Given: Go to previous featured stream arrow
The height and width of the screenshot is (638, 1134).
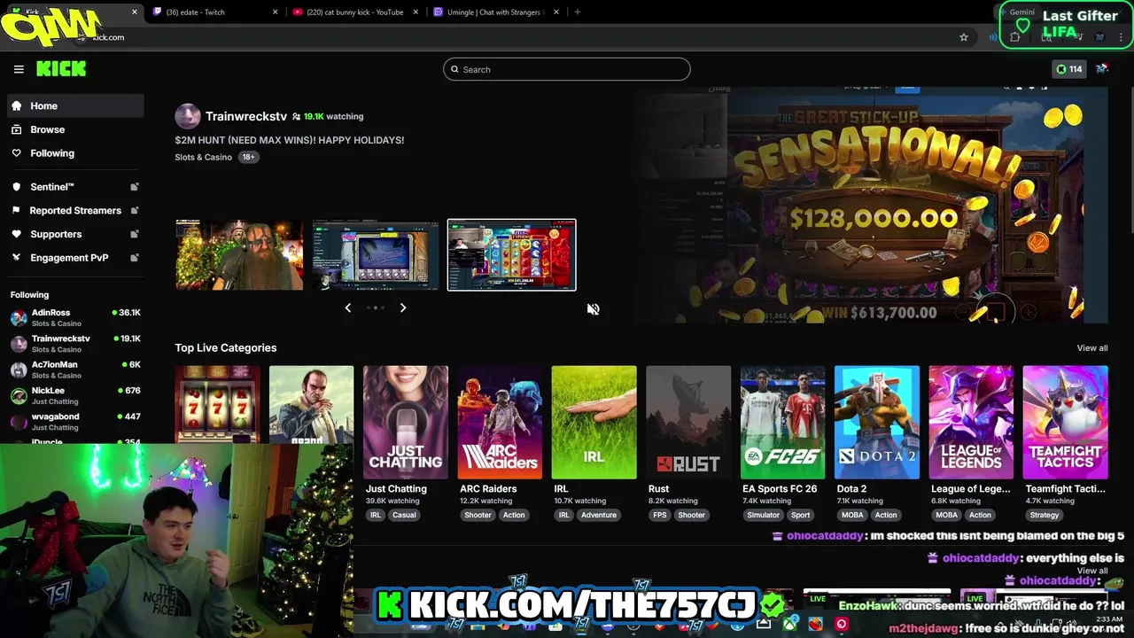Looking at the screenshot, I should (x=348, y=307).
